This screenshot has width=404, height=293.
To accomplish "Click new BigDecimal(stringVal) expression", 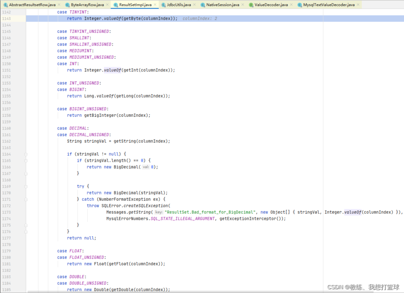I will (x=135, y=193).
